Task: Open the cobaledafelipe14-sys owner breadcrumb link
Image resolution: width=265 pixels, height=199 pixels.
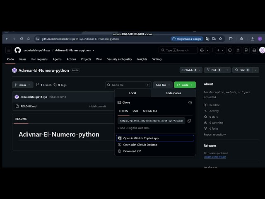Action: click(x=37, y=50)
